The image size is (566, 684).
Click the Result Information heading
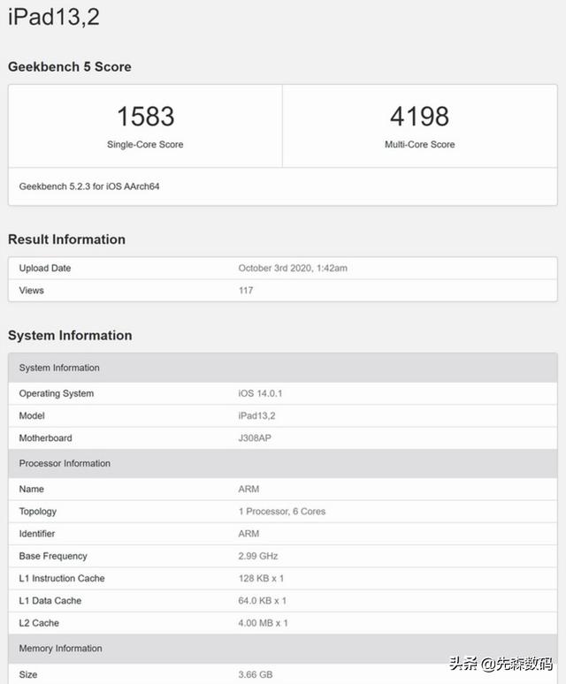pyautogui.click(x=66, y=239)
